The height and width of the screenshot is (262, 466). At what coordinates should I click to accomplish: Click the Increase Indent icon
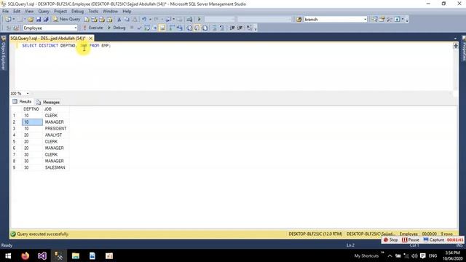coord(240,28)
